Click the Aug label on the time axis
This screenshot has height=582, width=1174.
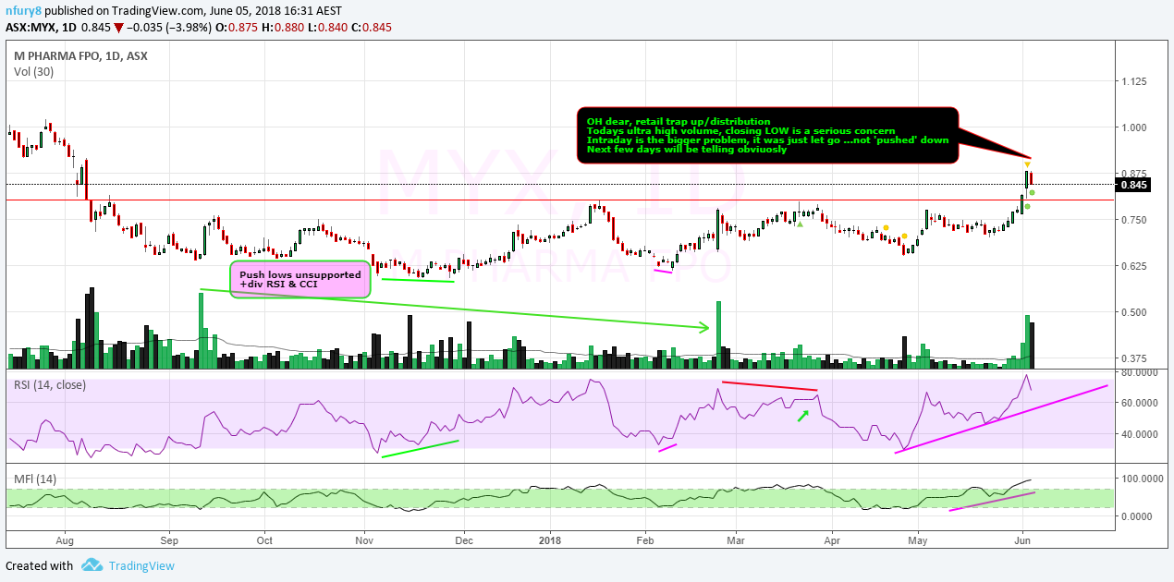[x=64, y=540]
